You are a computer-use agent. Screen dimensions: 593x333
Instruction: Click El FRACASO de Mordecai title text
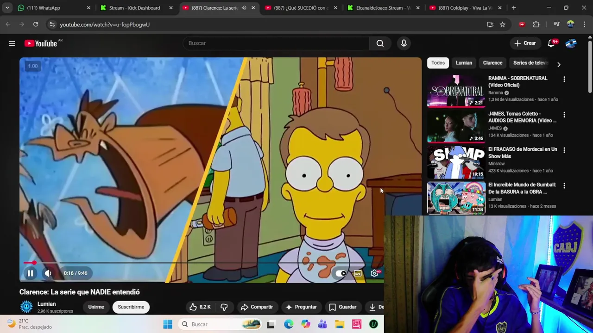point(523,153)
